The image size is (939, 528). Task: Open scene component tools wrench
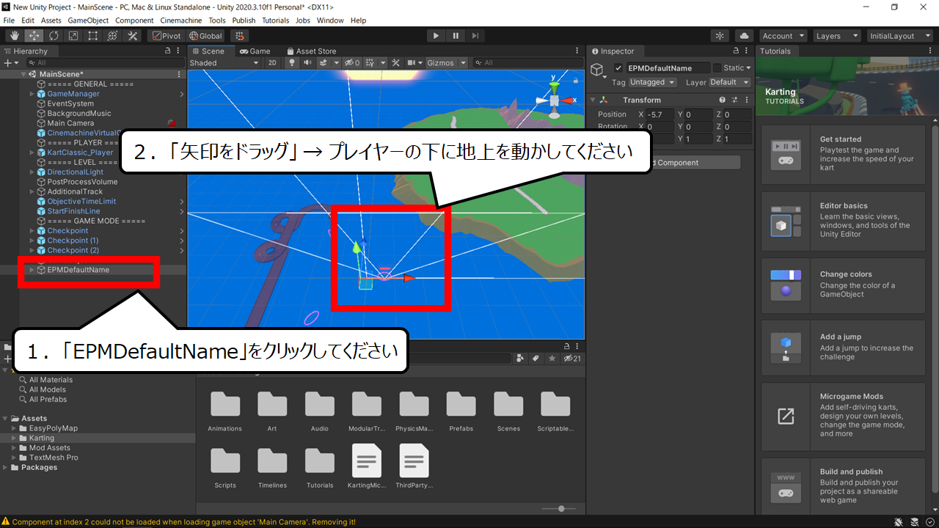click(x=395, y=63)
